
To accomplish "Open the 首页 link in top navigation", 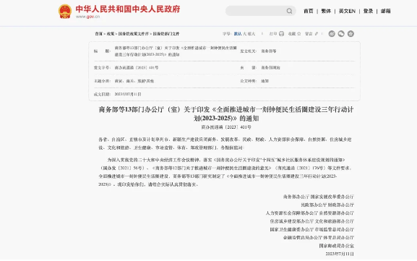I will (x=309, y=11).
